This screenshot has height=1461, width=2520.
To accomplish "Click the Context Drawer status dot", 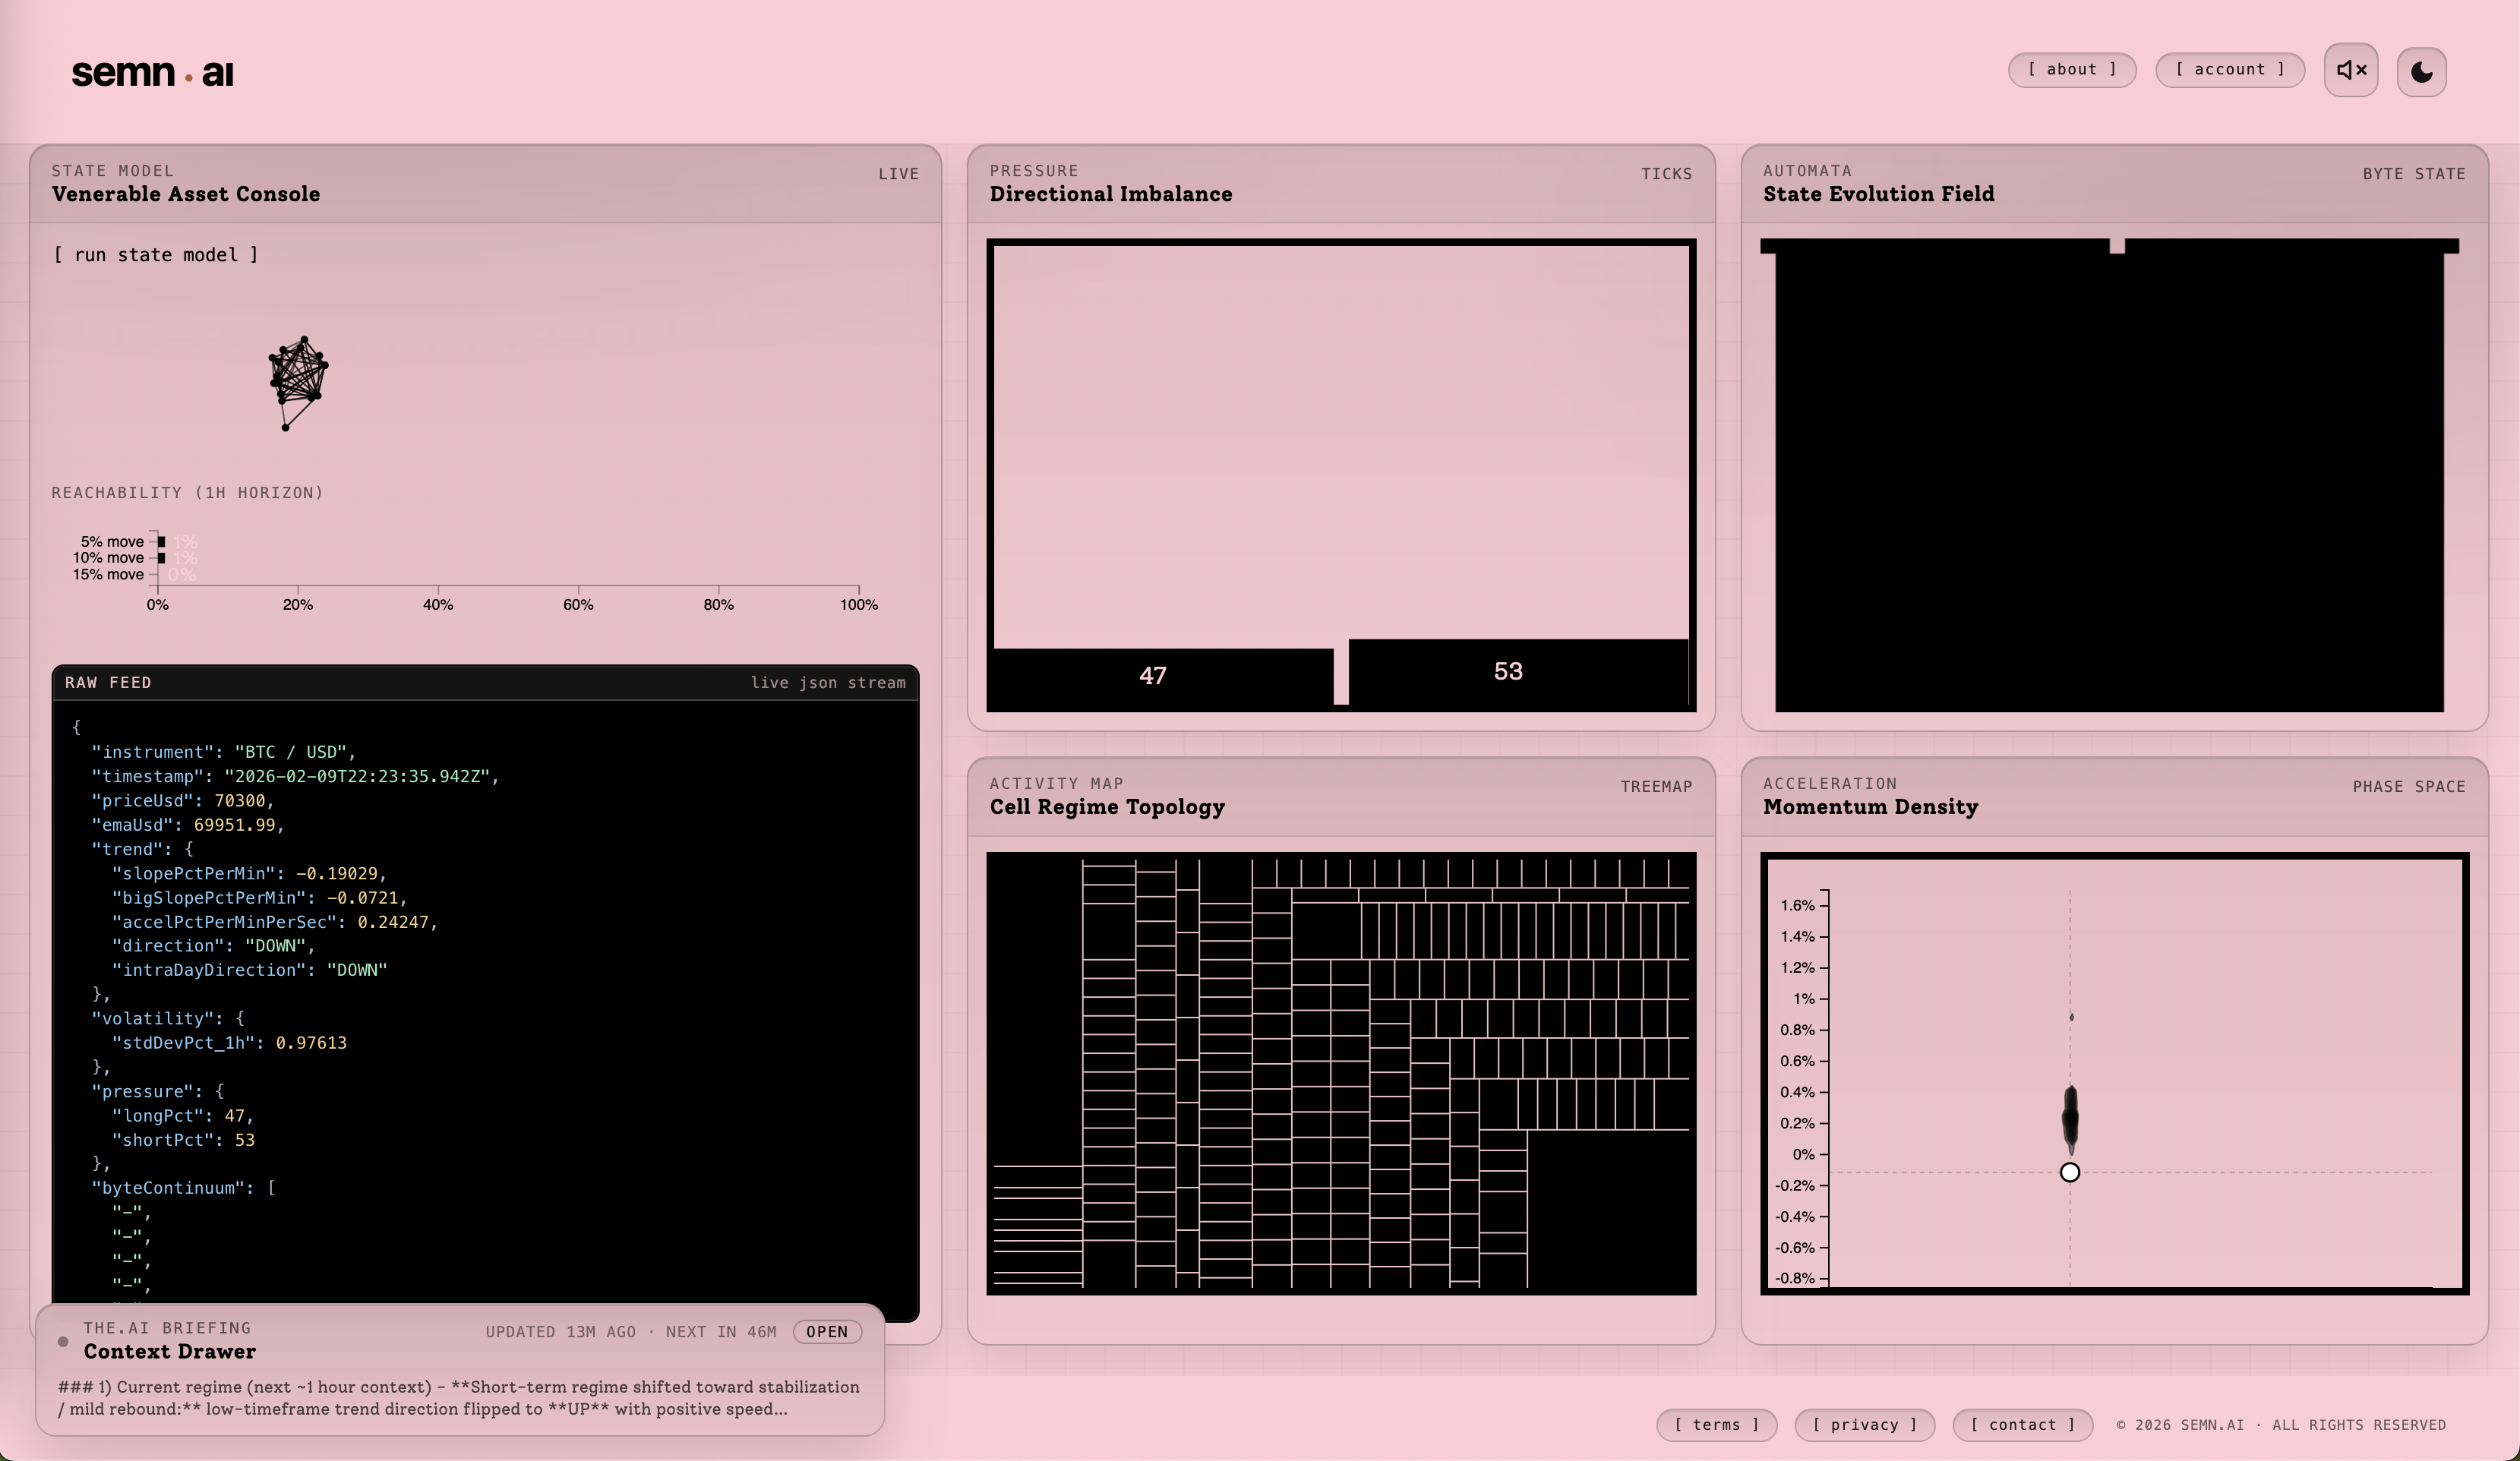I will click(63, 1342).
